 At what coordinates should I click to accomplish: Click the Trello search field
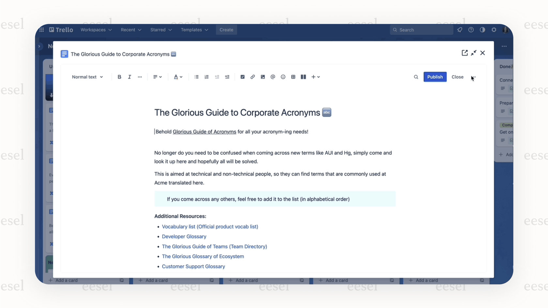point(421,30)
